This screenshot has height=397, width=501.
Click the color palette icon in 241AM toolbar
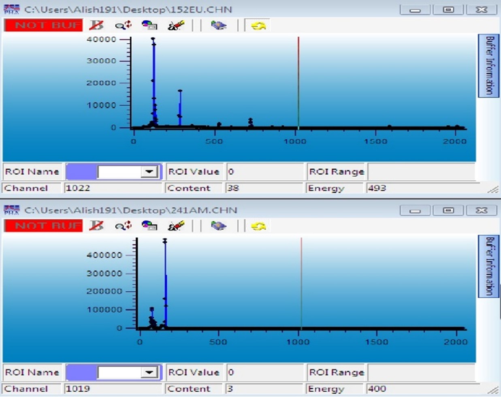(149, 226)
